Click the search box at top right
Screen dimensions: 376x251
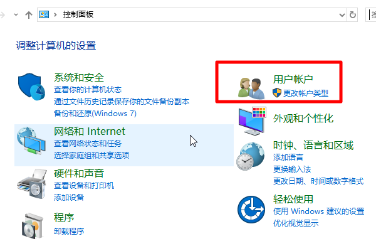click(371, 15)
